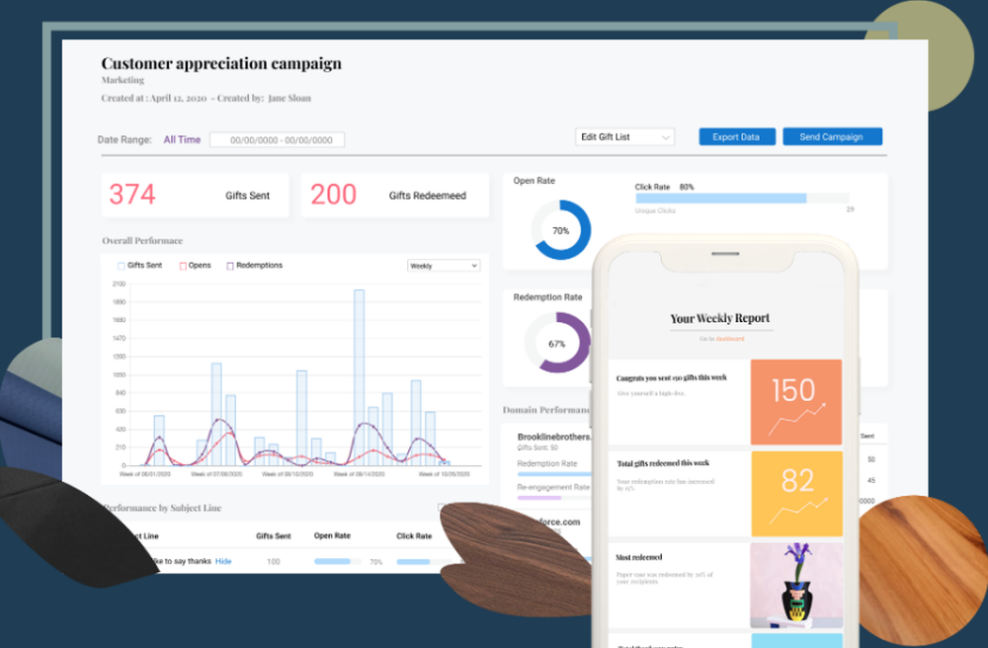Click the Brooklinebrothers Redemption Rate bar
The height and width of the screenshot is (648, 988).
pos(554,473)
